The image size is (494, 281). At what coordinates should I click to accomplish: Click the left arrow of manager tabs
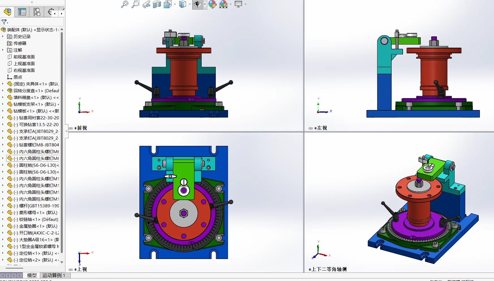[55, 13]
